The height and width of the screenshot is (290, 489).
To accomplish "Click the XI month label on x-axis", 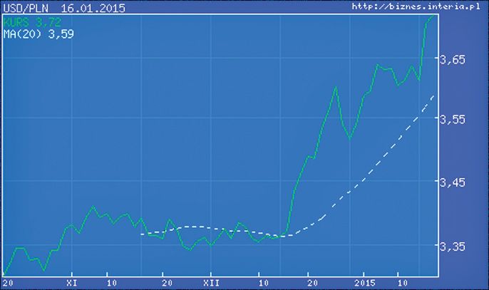I will click(x=72, y=283).
